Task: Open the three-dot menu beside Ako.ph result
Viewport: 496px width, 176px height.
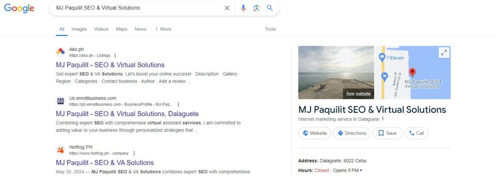Action: click(115, 56)
